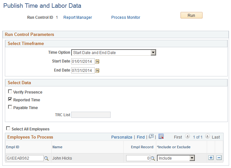Click the TRC List field

pos(91,115)
